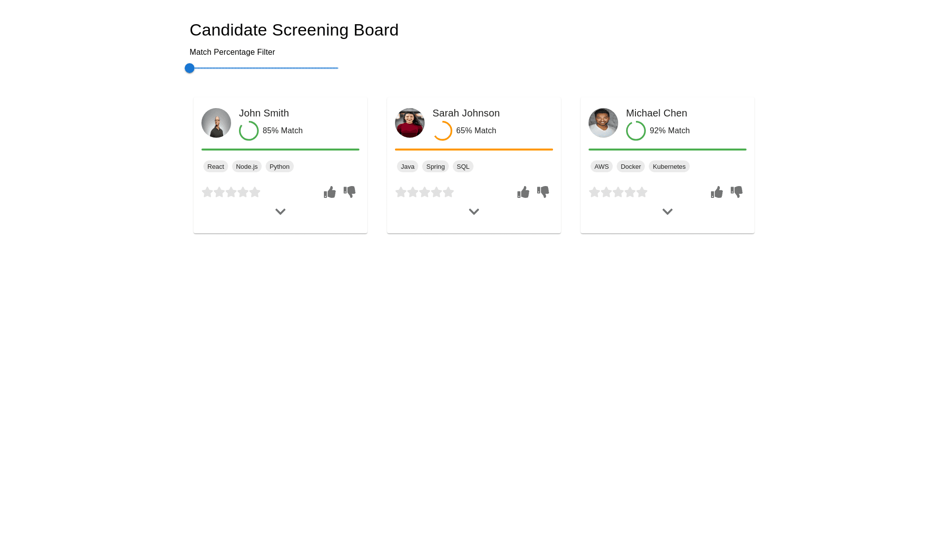This screenshot has width=948, height=533.
Task: Thumbs down Michael Chen
Action: click(x=737, y=192)
